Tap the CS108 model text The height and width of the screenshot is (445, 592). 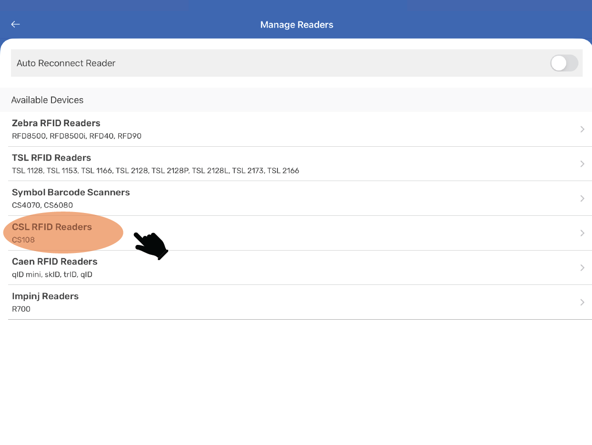(x=23, y=240)
